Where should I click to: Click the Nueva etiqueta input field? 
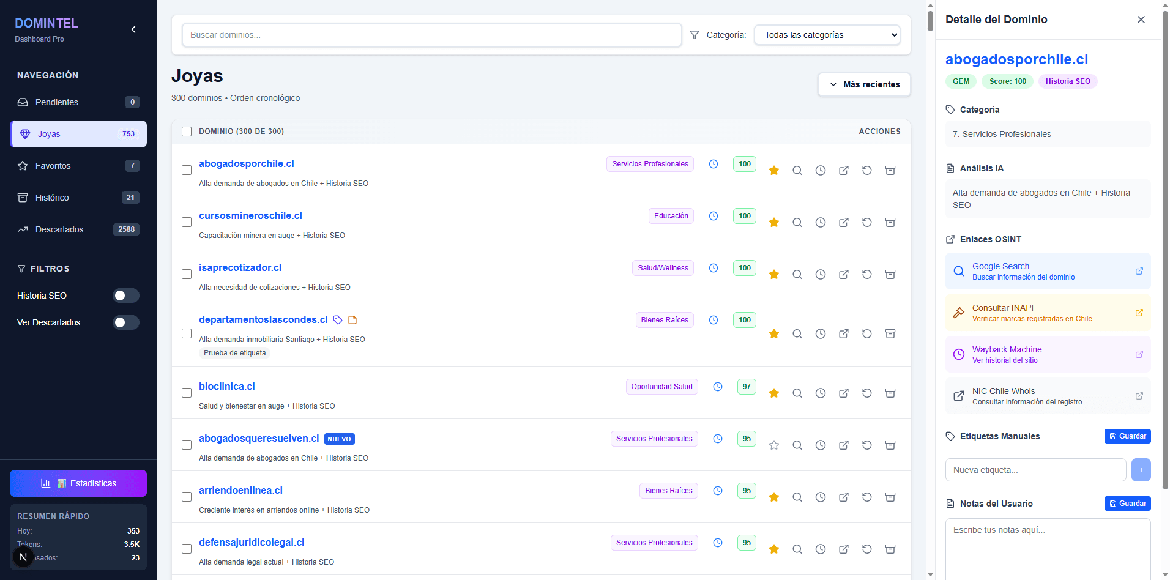1035,470
